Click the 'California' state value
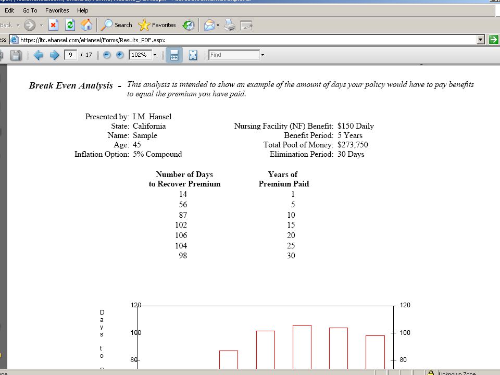 click(149, 126)
